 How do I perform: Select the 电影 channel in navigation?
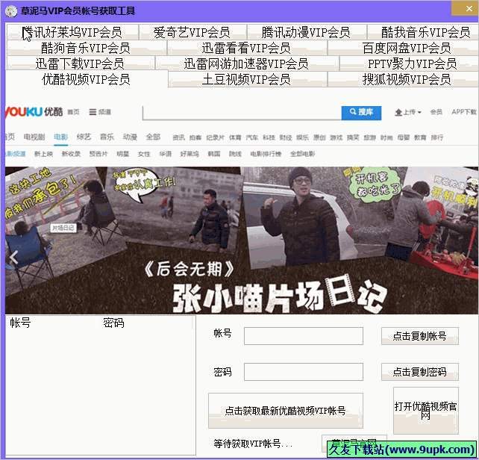[x=60, y=137]
